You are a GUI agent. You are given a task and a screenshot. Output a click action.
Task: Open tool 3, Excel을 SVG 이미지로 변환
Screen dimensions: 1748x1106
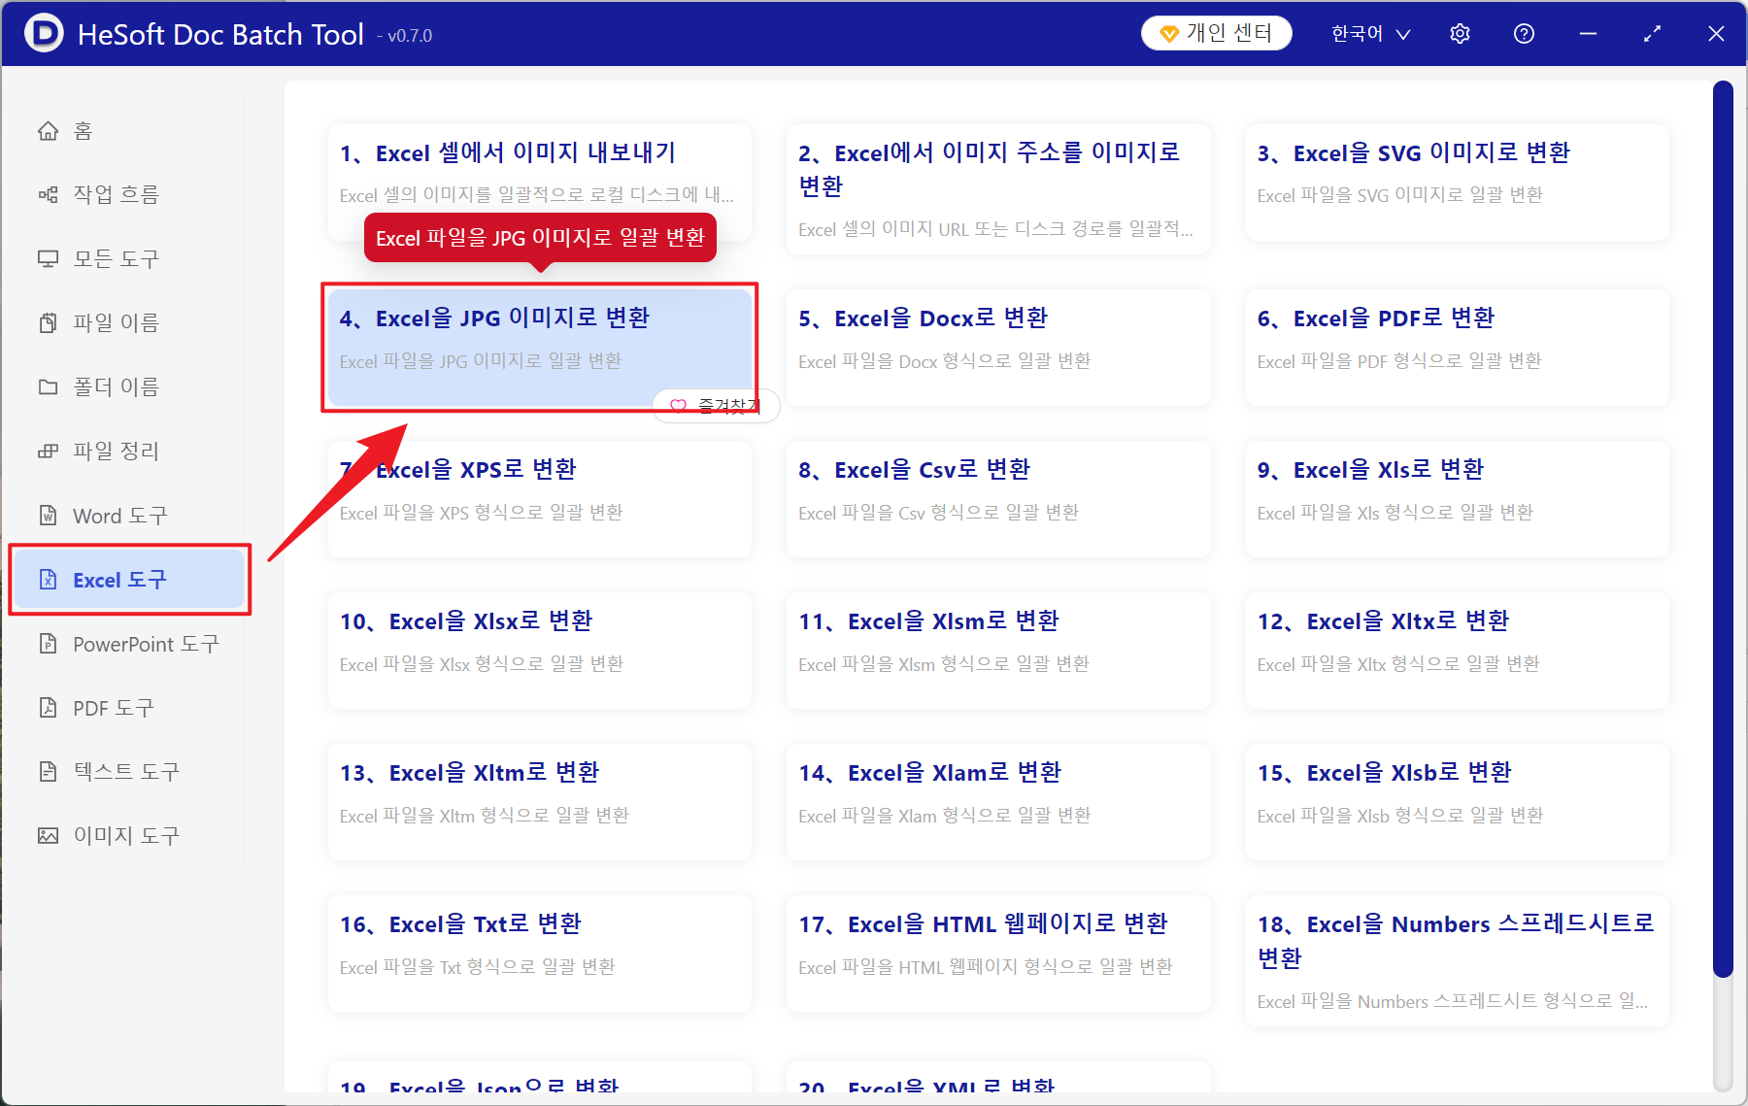[x=1457, y=182]
